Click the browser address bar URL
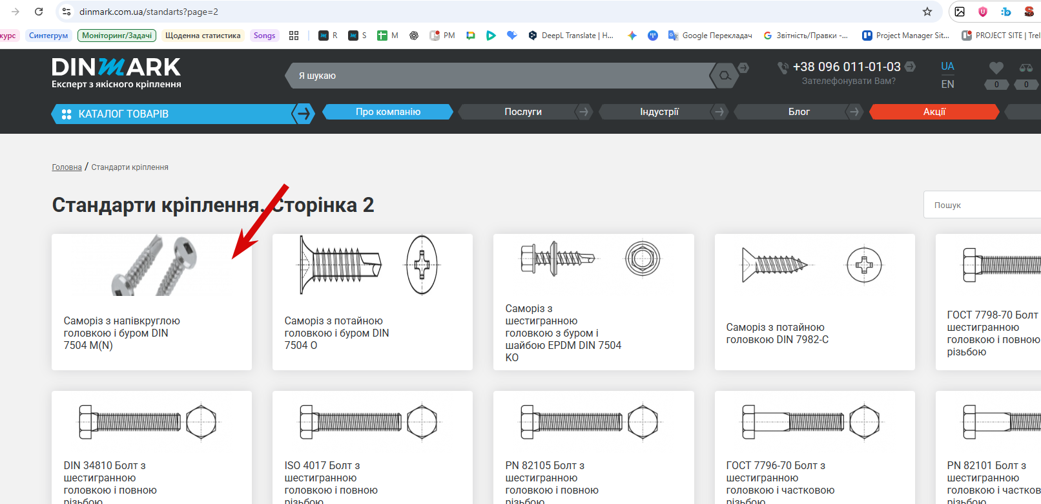The height and width of the screenshot is (504, 1041). pos(149,12)
